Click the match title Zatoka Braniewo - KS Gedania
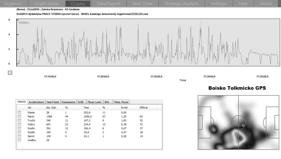The width and height of the screenshot is (281, 159). click(x=60, y=9)
